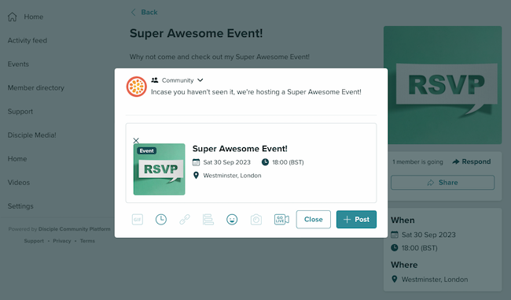Go Back using the chevron link
This screenshot has width=511, height=300.
(x=144, y=13)
